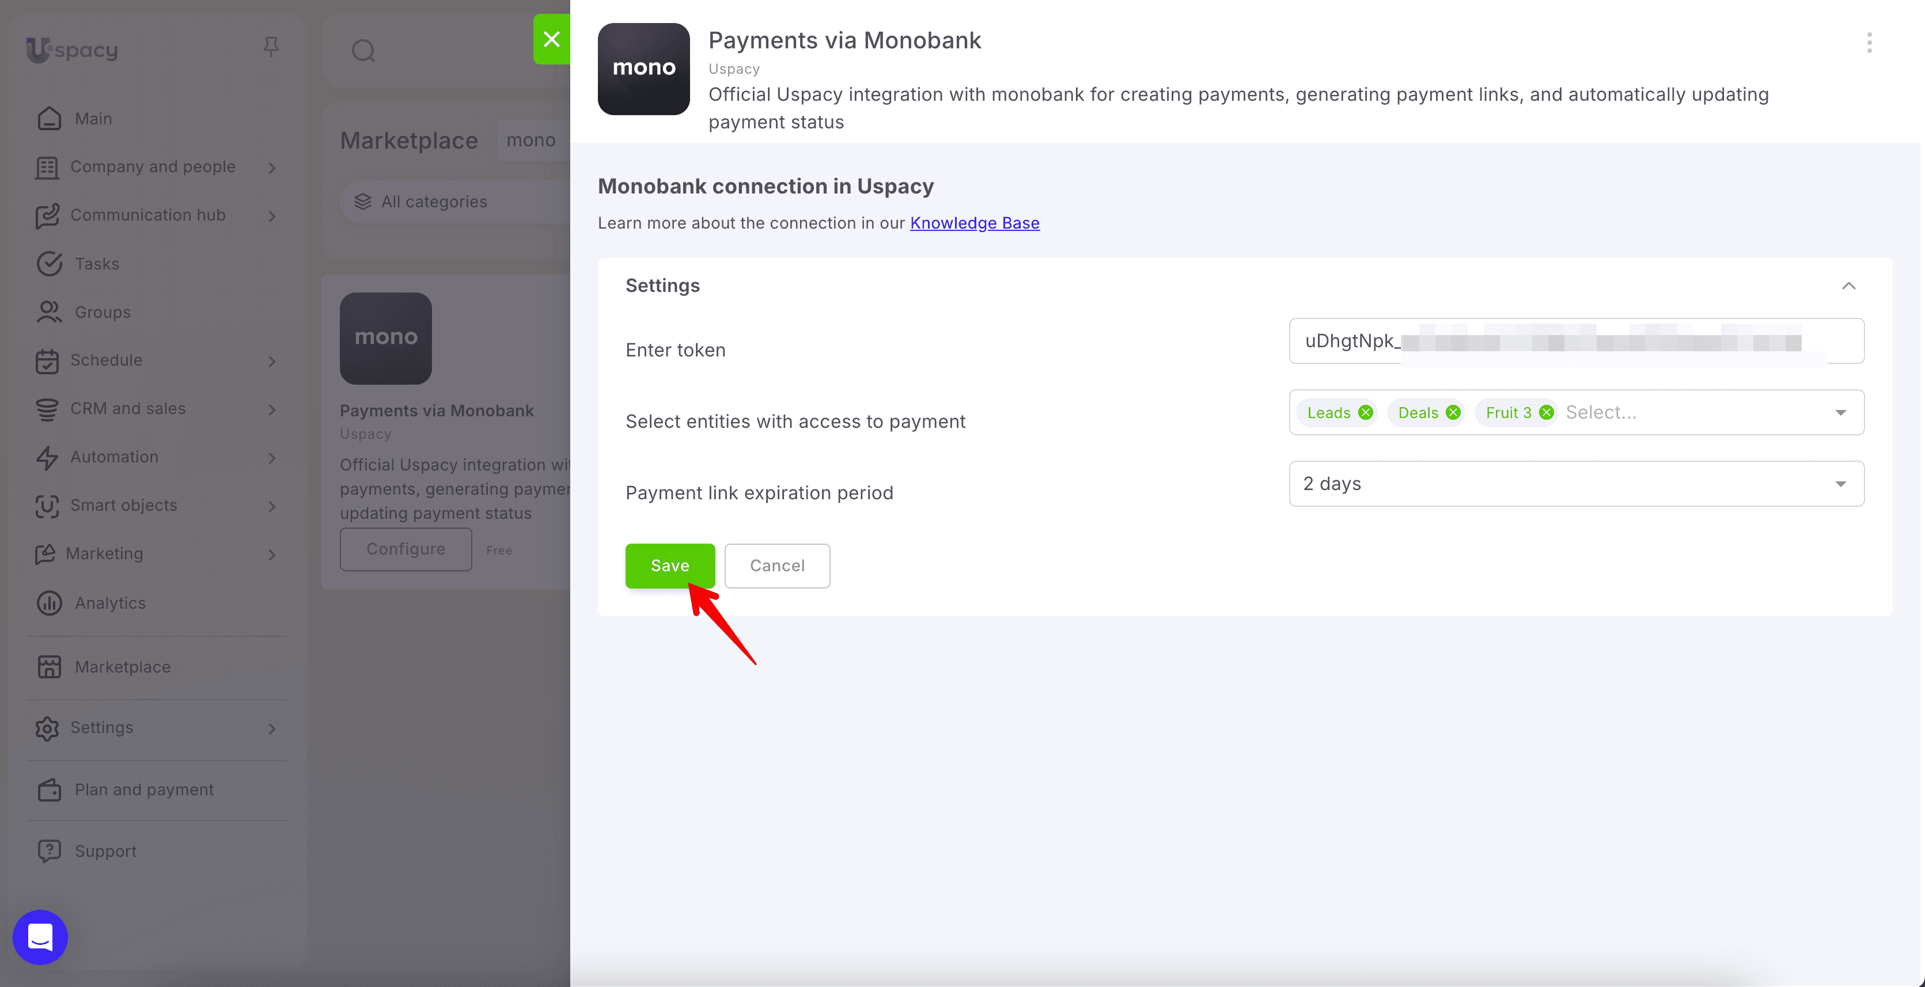This screenshot has height=987, width=1925.
Task: Save the Monobank settings
Action: click(x=669, y=565)
